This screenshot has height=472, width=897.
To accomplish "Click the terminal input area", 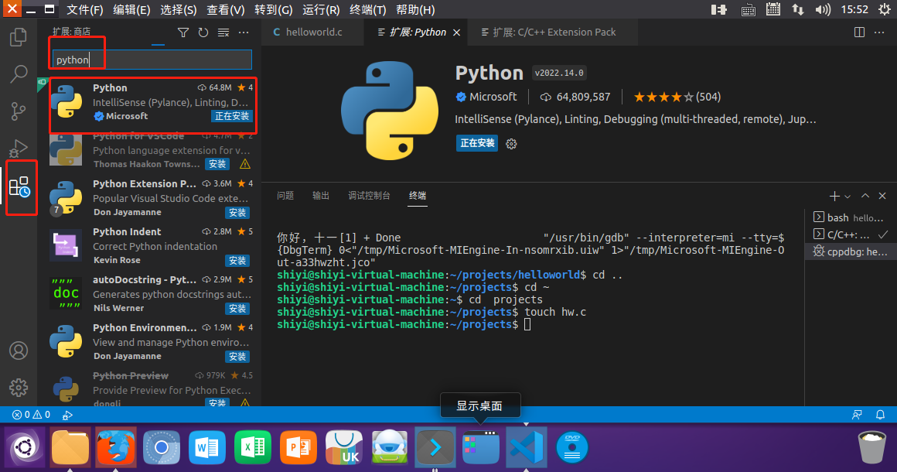I will pyautogui.click(x=527, y=324).
